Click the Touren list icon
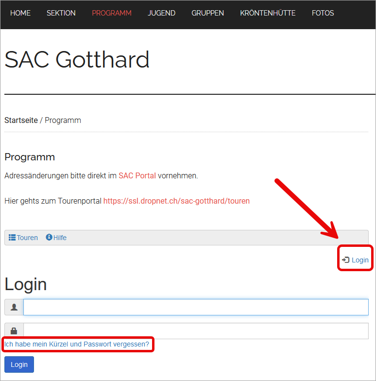This screenshot has width=376, height=381. 12,237
